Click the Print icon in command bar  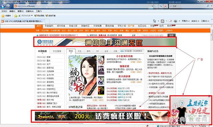coord(176,21)
